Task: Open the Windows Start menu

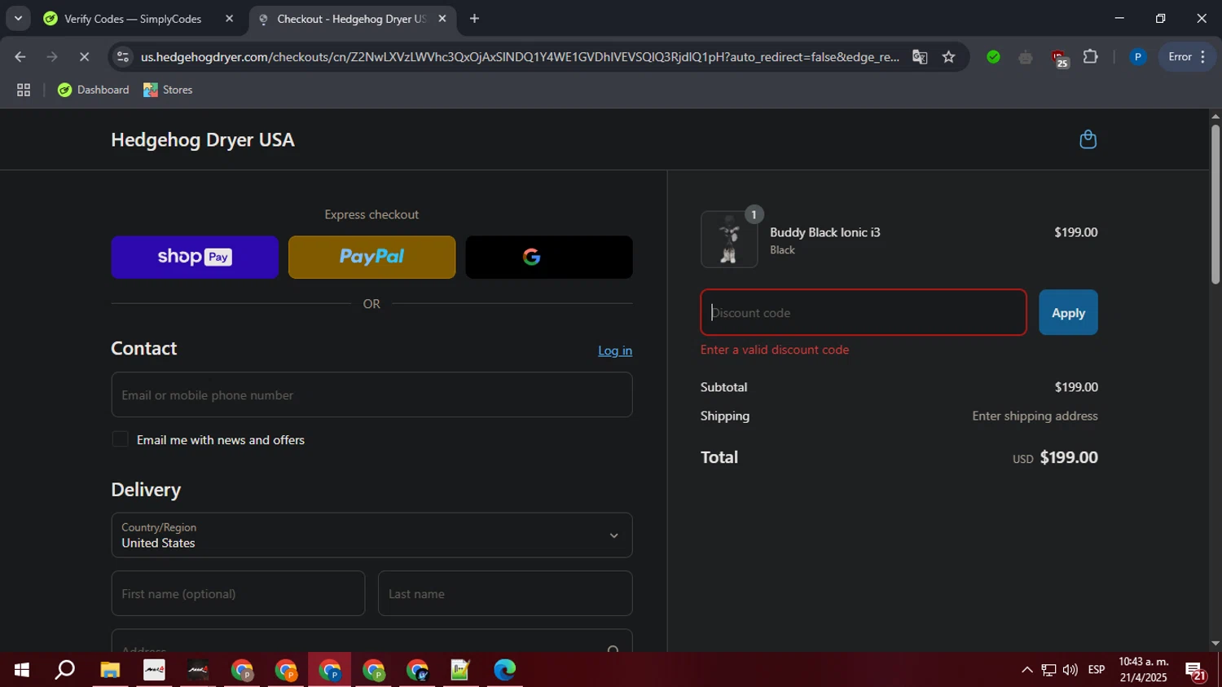Action: click(x=22, y=670)
